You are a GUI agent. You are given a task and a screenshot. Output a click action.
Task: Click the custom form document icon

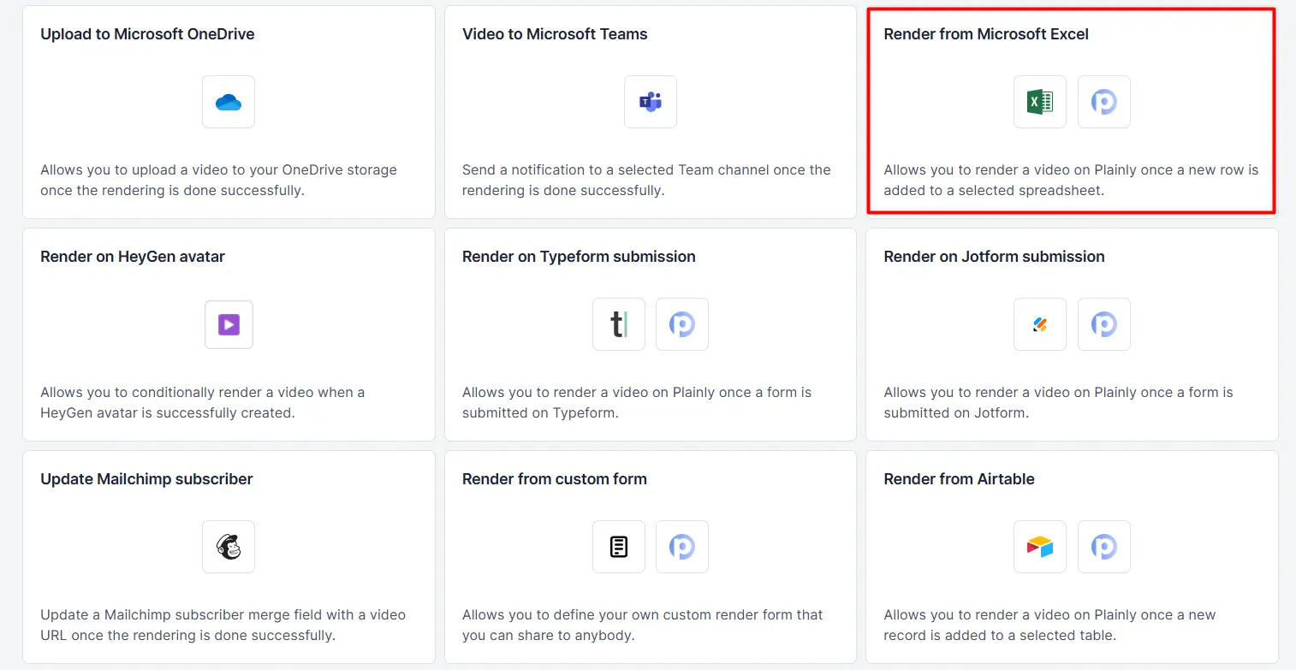(x=619, y=547)
